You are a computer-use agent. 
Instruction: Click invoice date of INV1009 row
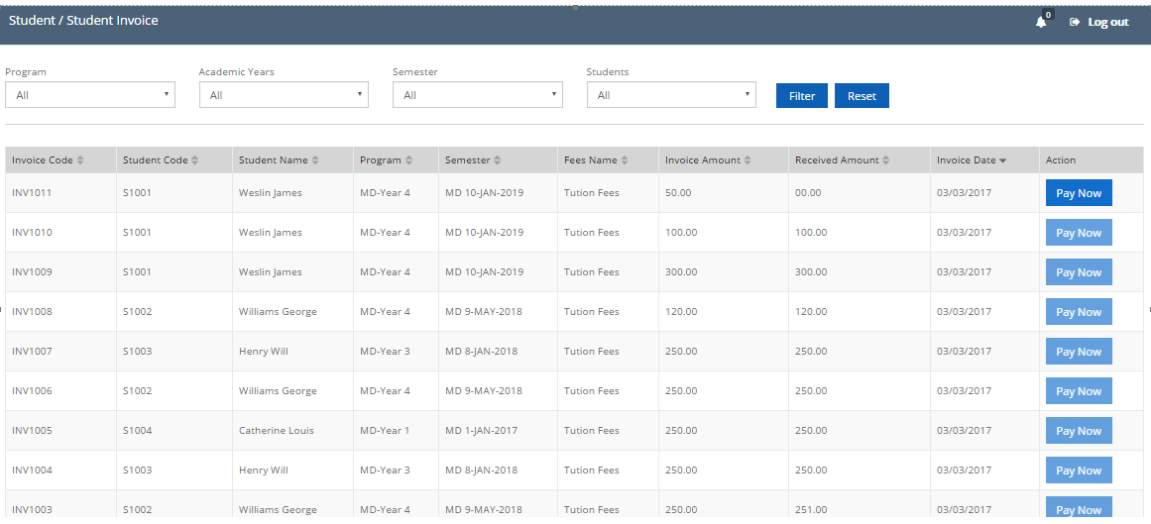(x=962, y=272)
